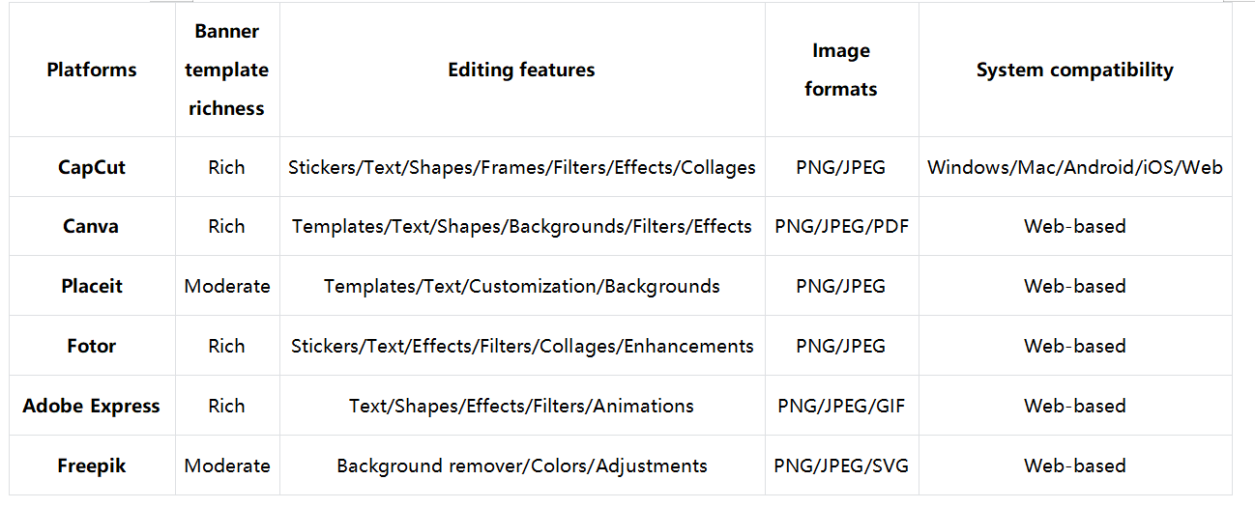The width and height of the screenshot is (1255, 508).
Task: Click the Editing features column header
Action: [x=521, y=70]
